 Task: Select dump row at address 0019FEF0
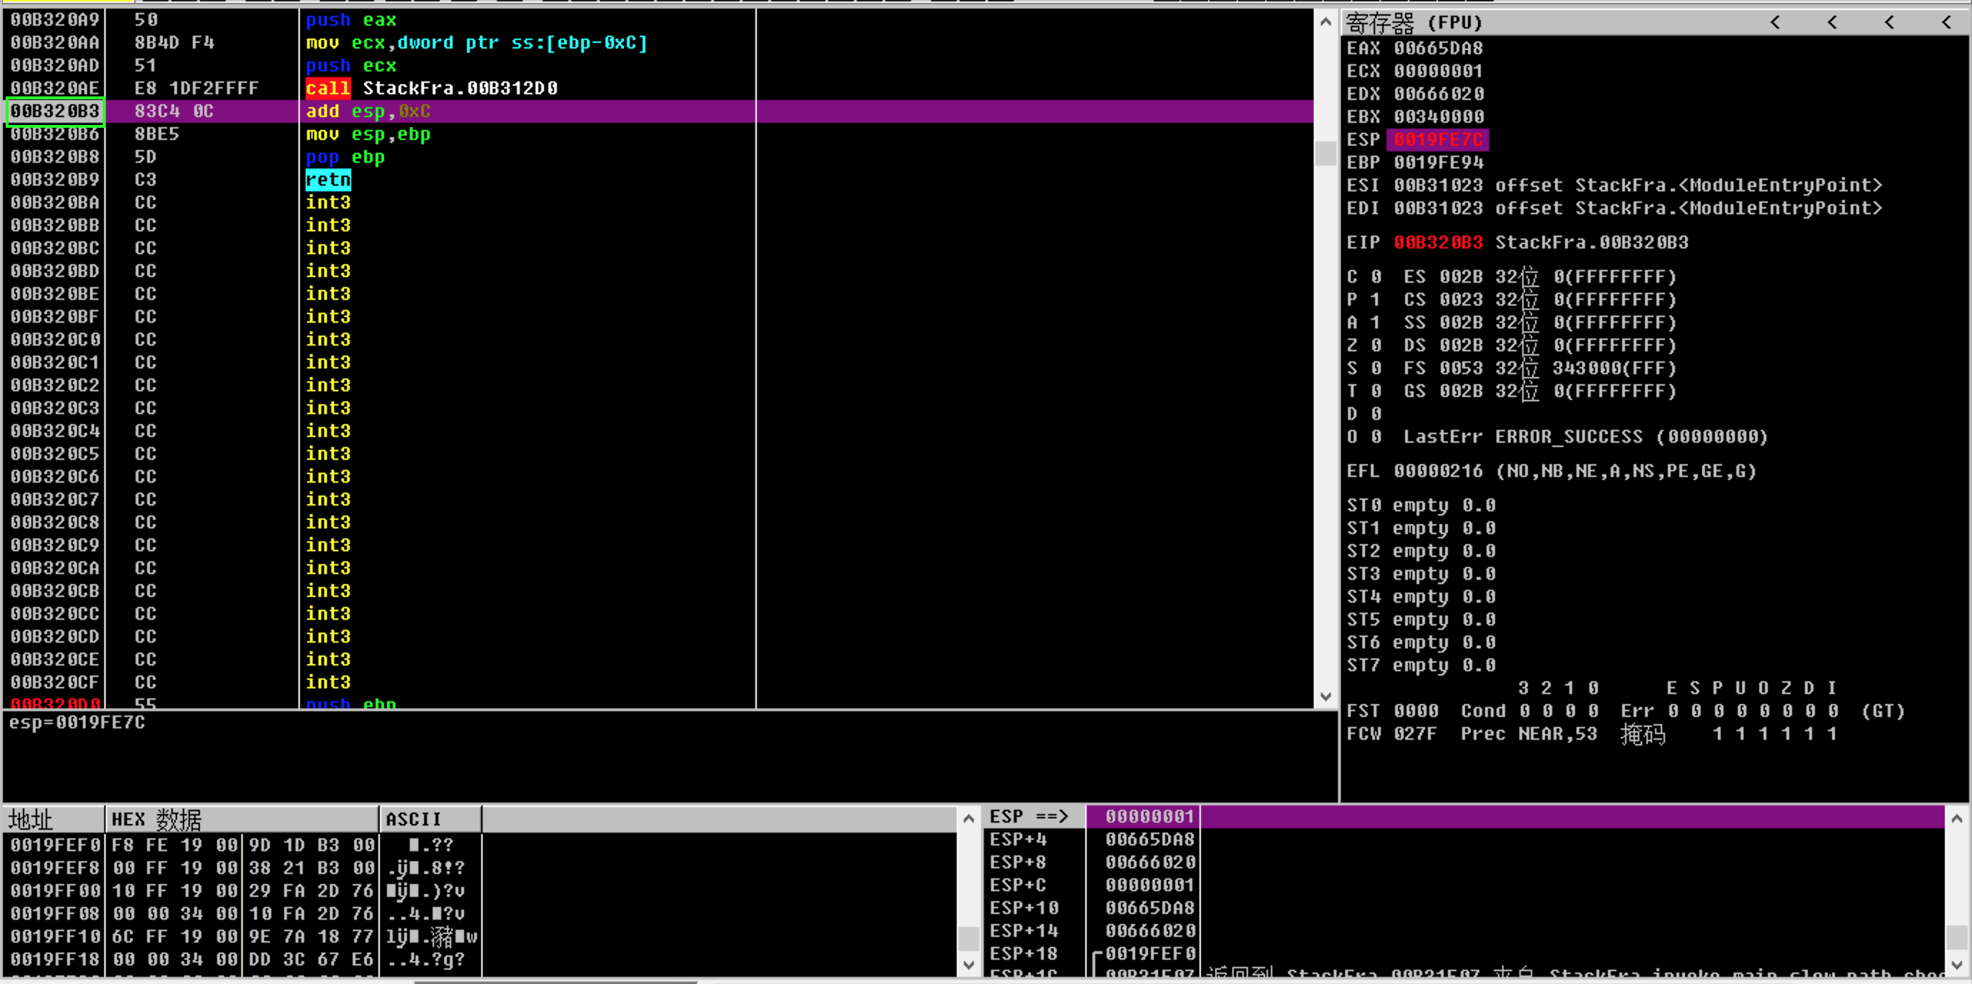243,845
